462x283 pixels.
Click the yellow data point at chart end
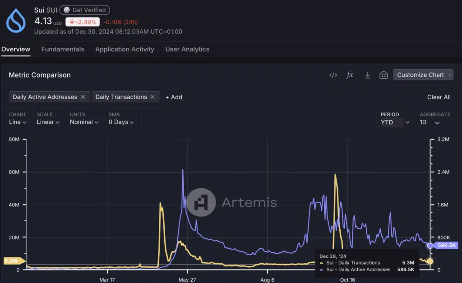tap(430, 261)
